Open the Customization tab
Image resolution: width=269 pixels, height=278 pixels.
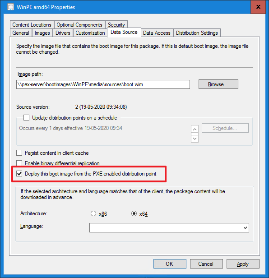90,33
